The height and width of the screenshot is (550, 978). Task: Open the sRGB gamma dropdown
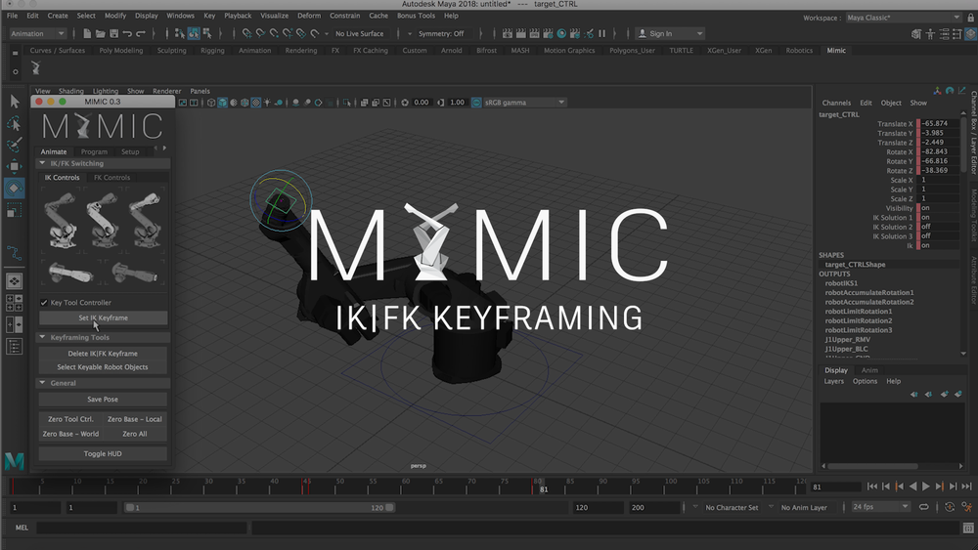point(524,103)
